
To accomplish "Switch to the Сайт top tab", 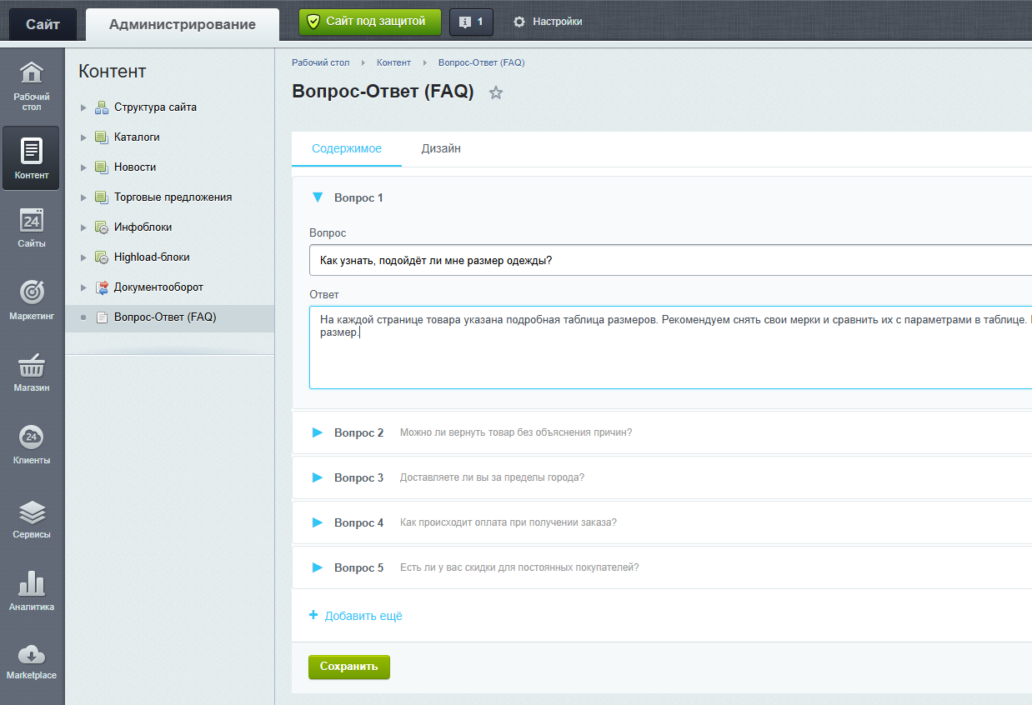I will pos(43,24).
